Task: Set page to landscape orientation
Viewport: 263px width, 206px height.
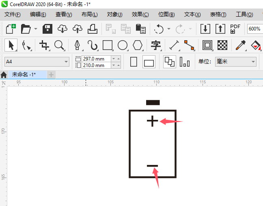Action: [x=149, y=62]
